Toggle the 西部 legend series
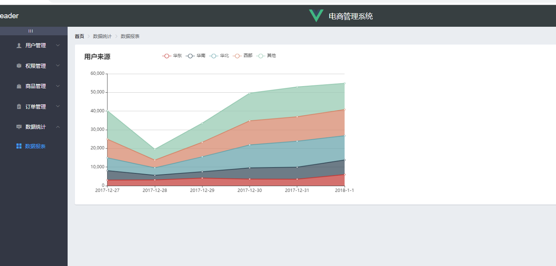The image size is (556, 266). [242, 56]
